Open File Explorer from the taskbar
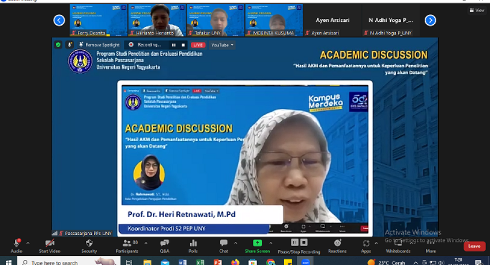490x265 pixels. pyautogui.click(x=147, y=262)
